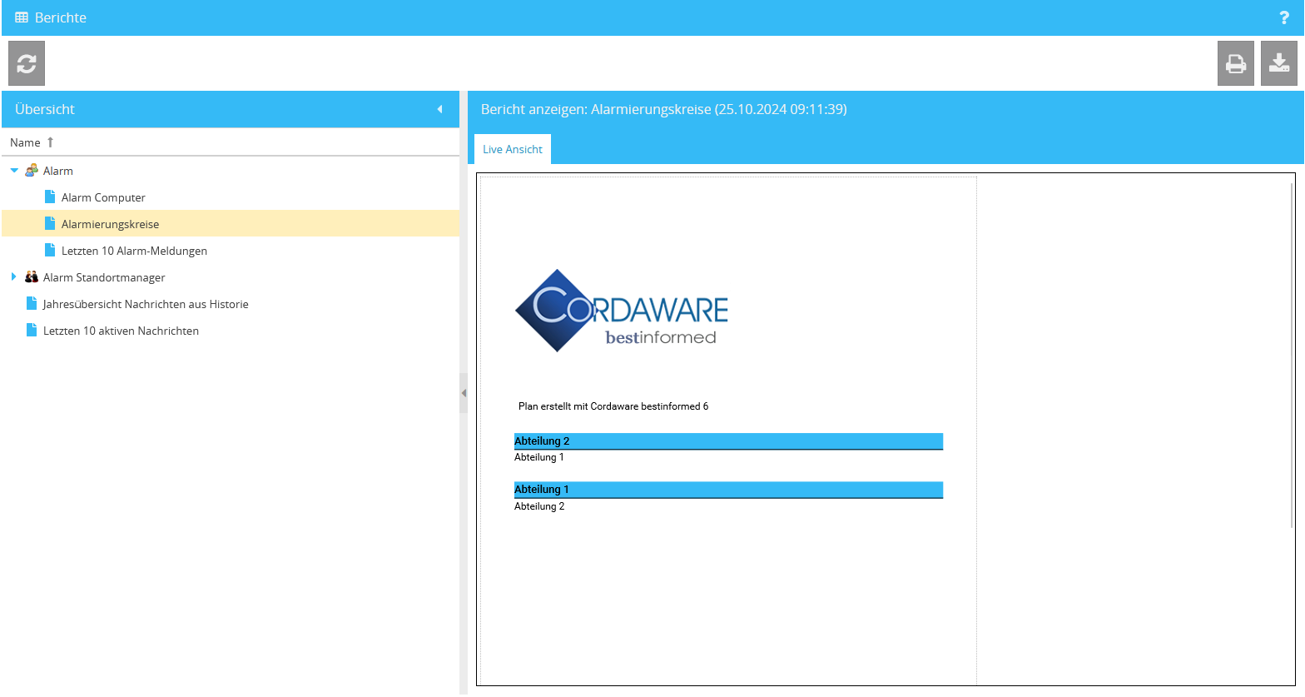Click the Abteilung 1 blue header
Viewport: 1305px width, 697px height.
(x=728, y=490)
